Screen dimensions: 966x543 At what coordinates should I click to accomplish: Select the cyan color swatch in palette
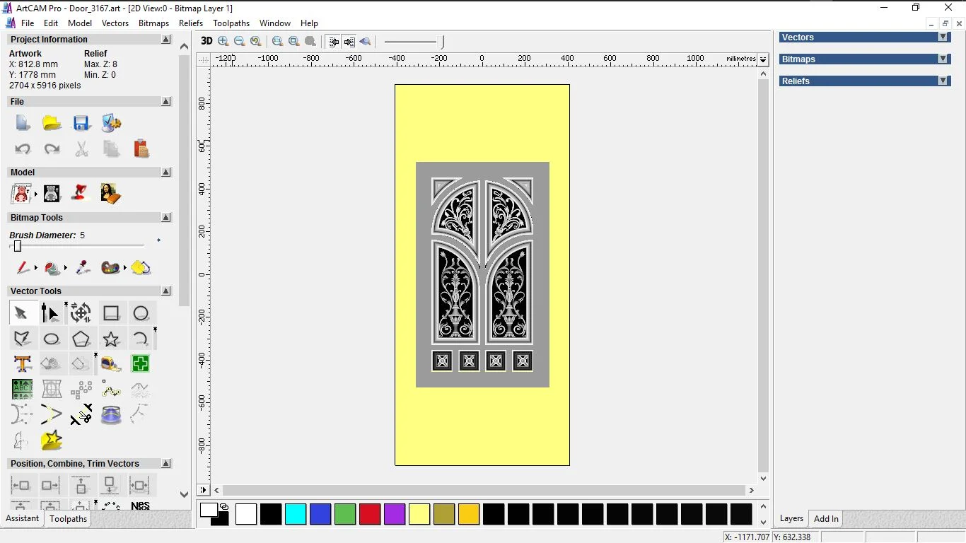[x=296, y=514]
